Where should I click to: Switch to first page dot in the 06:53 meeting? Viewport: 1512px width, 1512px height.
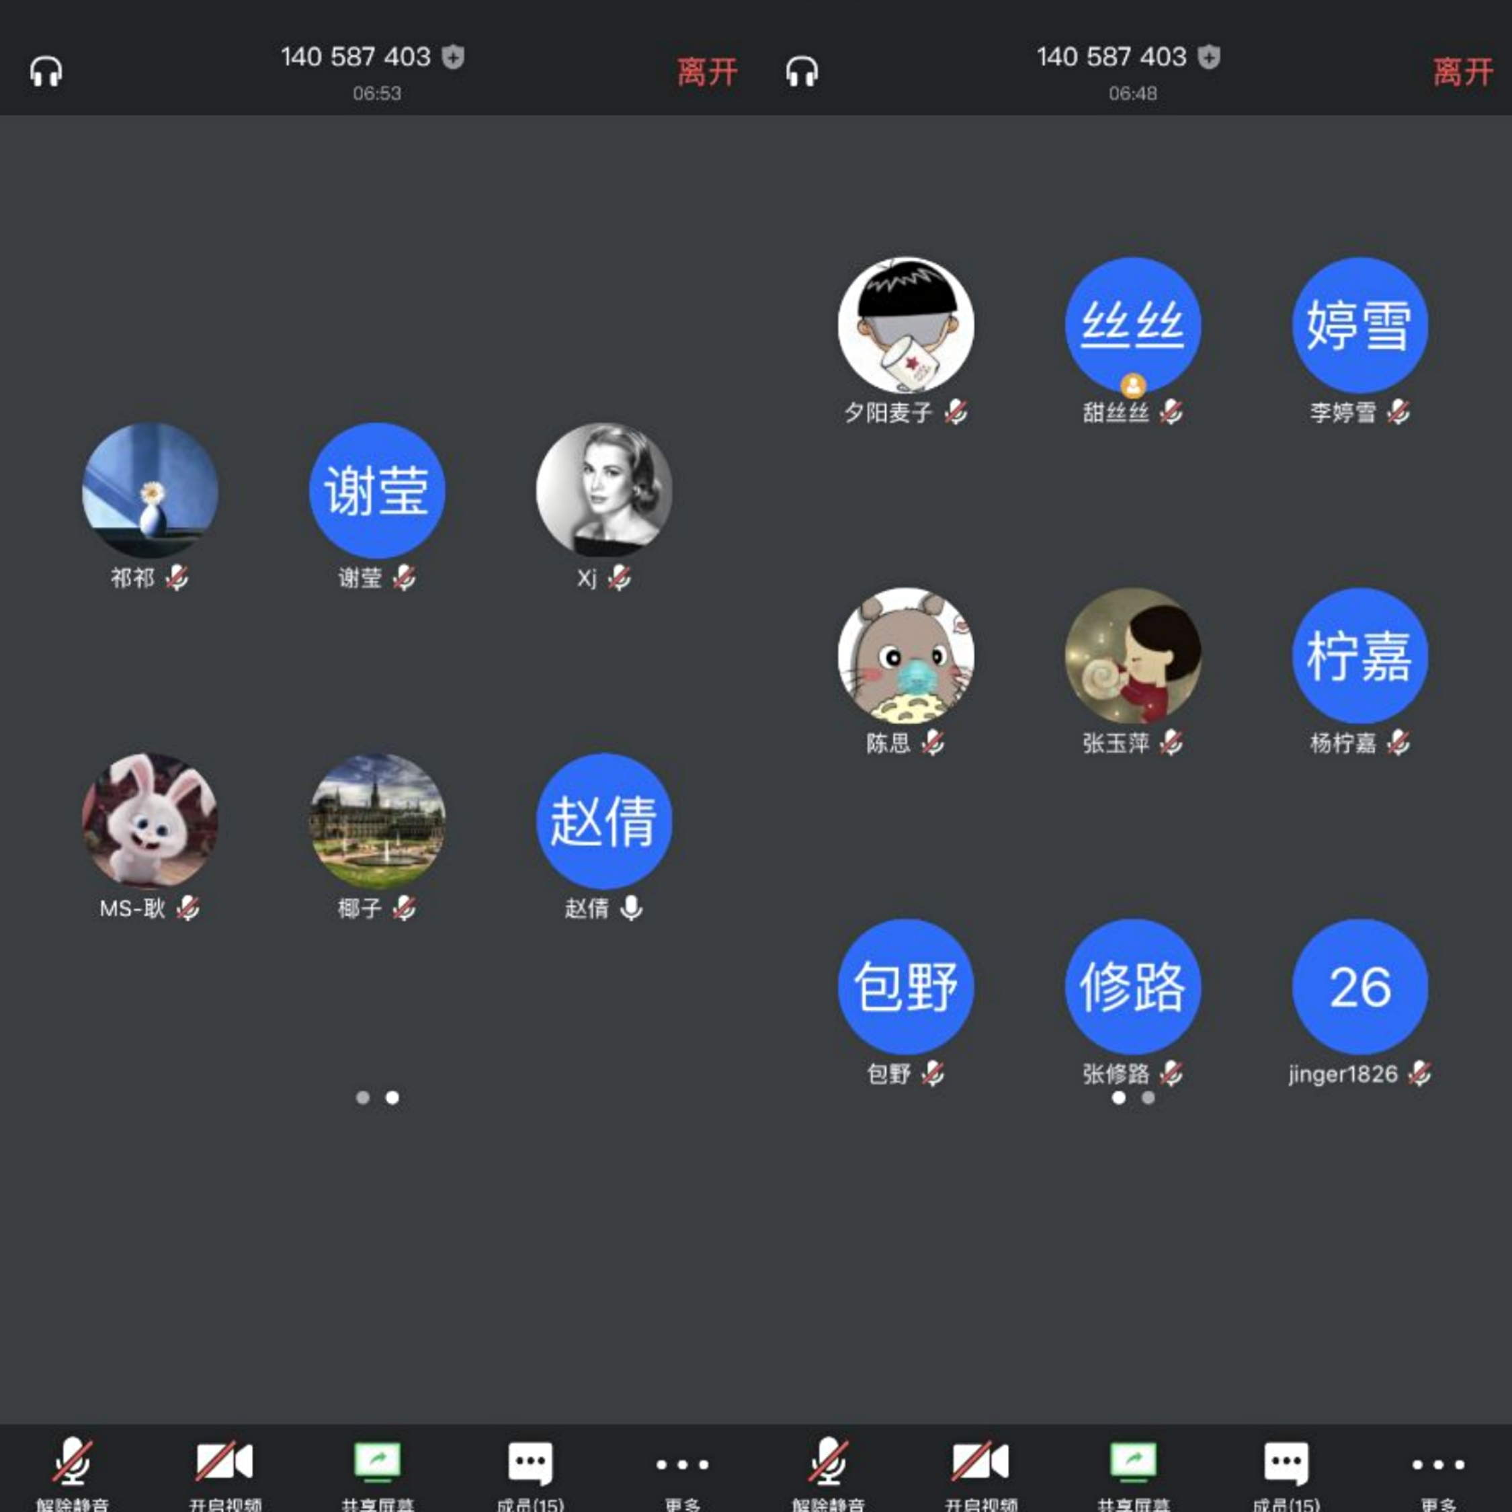coord(362,1097)
